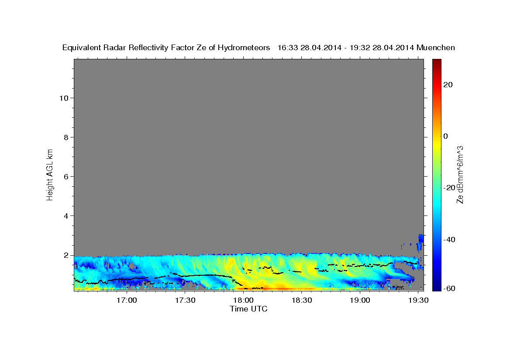Click the height axis label '6'
524x349 pixels.
tap(66, 177)
